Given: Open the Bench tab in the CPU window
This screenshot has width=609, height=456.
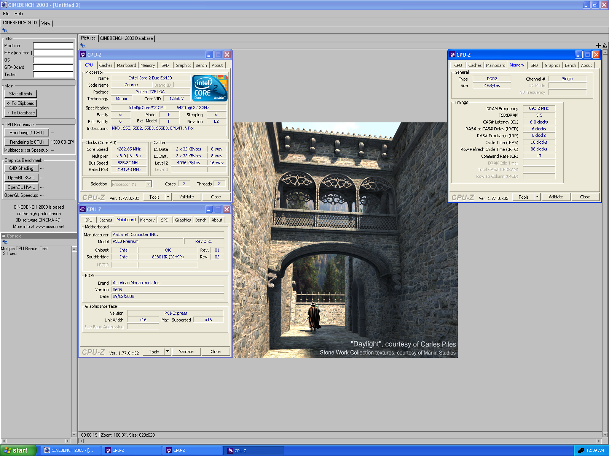Looking at the screenshot, I should pyautogui.click(x=201, y=65).
